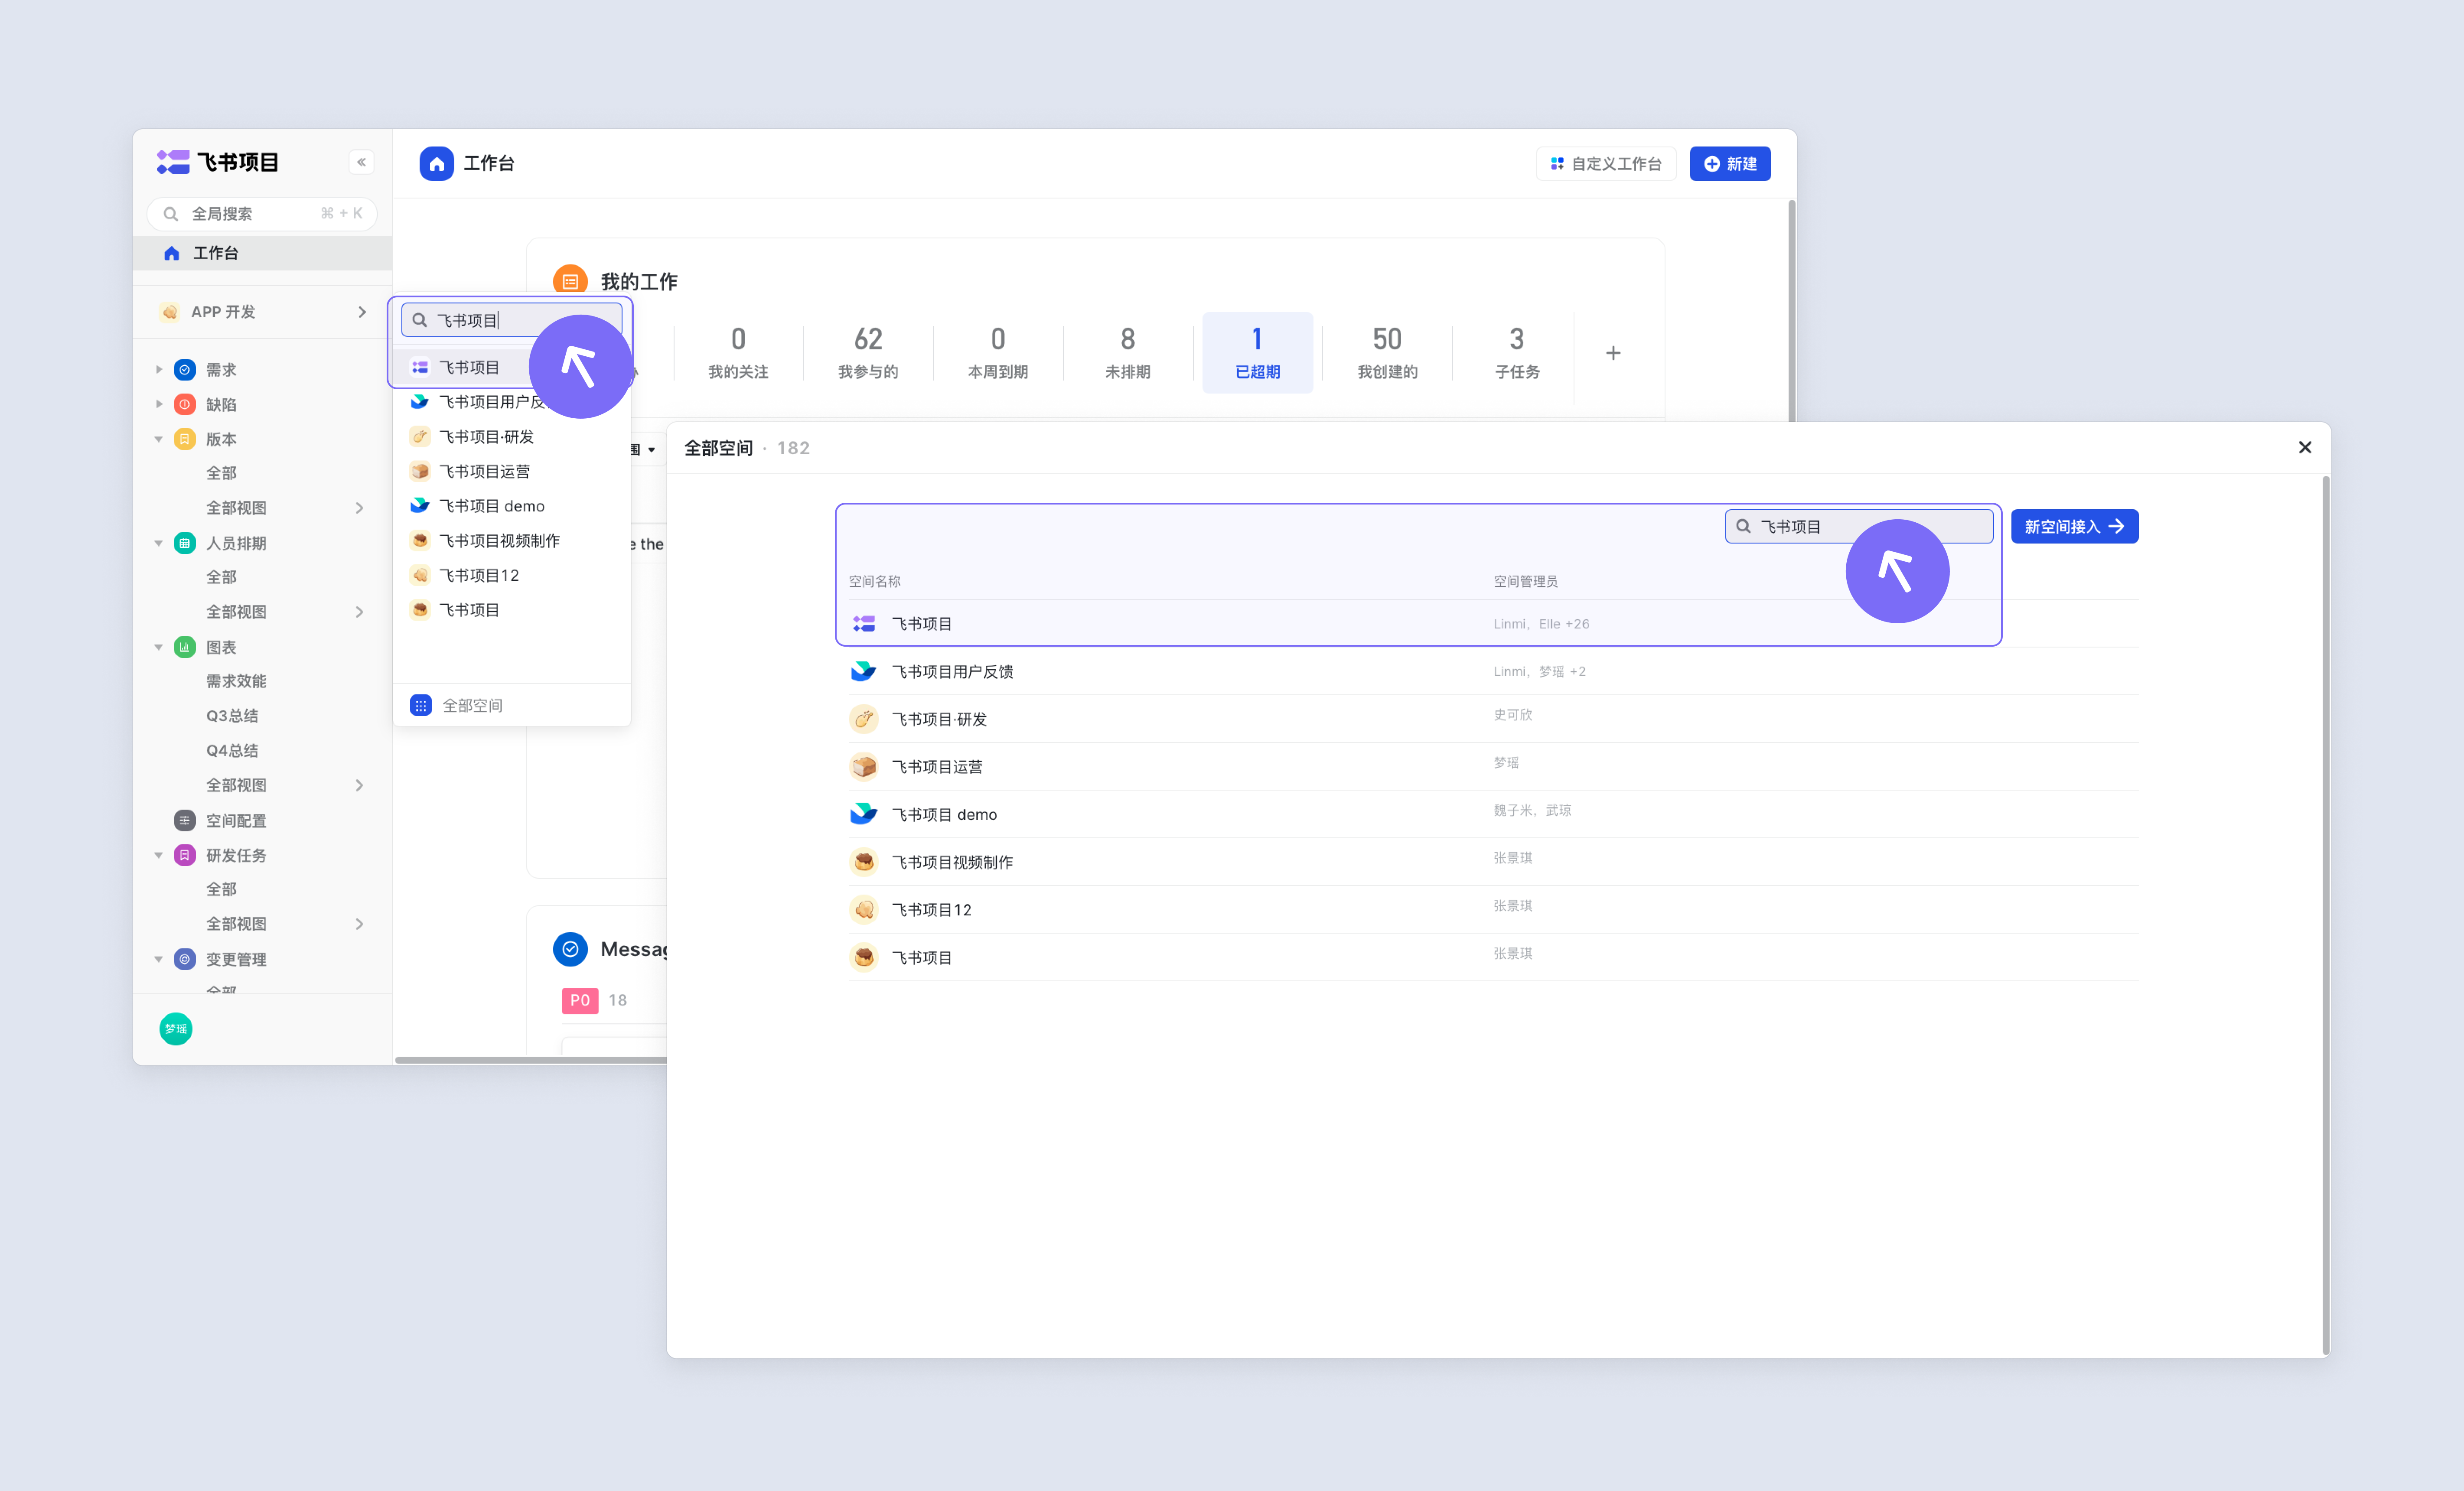The image size is (2464, 1491).
Task: Click the 飞书项目 demo space icon in the dialog
Action: (863, 814)
